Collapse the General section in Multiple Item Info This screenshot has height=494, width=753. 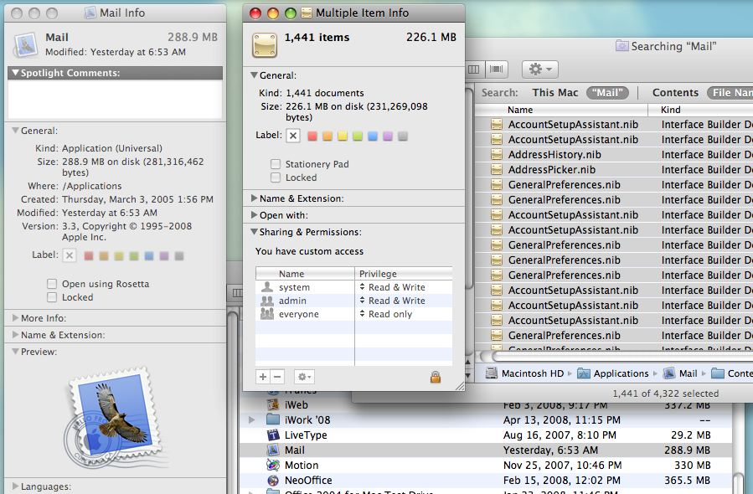(x=254, y=75)
